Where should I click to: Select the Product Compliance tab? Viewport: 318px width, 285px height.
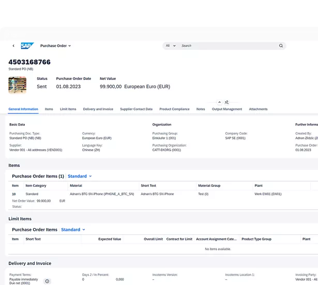pos(174,109)
